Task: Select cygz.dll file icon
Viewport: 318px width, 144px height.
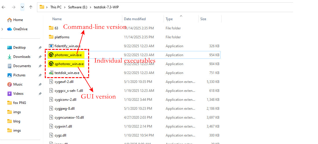Action: coord(51,135)
